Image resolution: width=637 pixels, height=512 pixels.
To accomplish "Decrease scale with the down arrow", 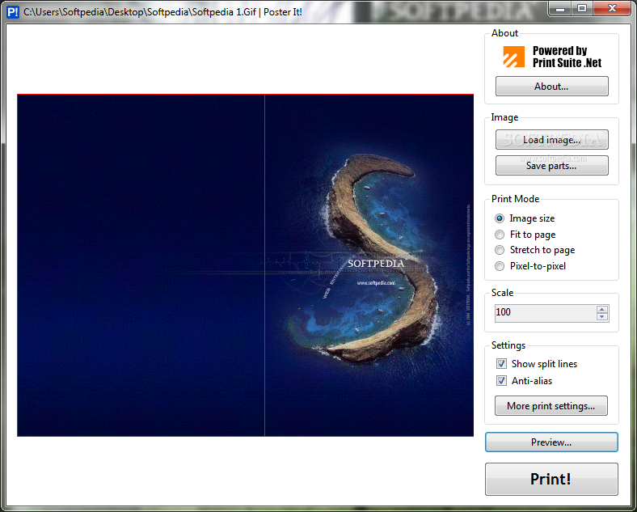I will (x=602, y=317).
